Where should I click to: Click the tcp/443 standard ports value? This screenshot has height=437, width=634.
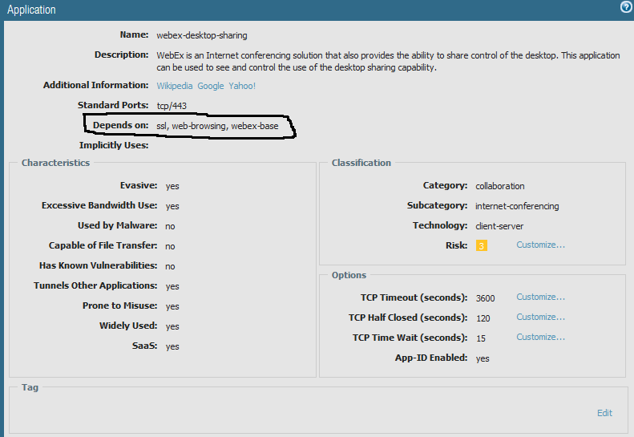tap(173, 106)
